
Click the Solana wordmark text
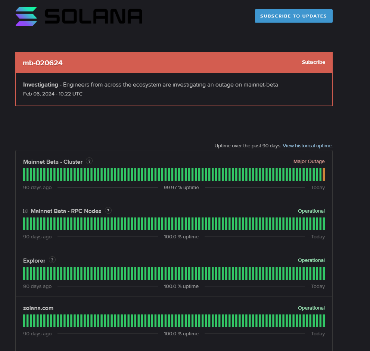93,16
